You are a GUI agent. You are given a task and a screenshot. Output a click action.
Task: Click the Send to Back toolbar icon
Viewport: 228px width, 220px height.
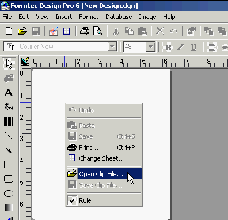222,31
